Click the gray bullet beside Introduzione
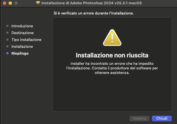The width and height of the screenshot is (177, 124). click(7, 26)
